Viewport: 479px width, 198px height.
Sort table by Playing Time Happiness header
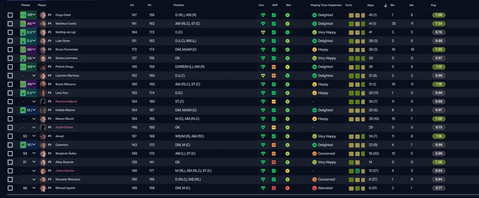pos(326,5)
